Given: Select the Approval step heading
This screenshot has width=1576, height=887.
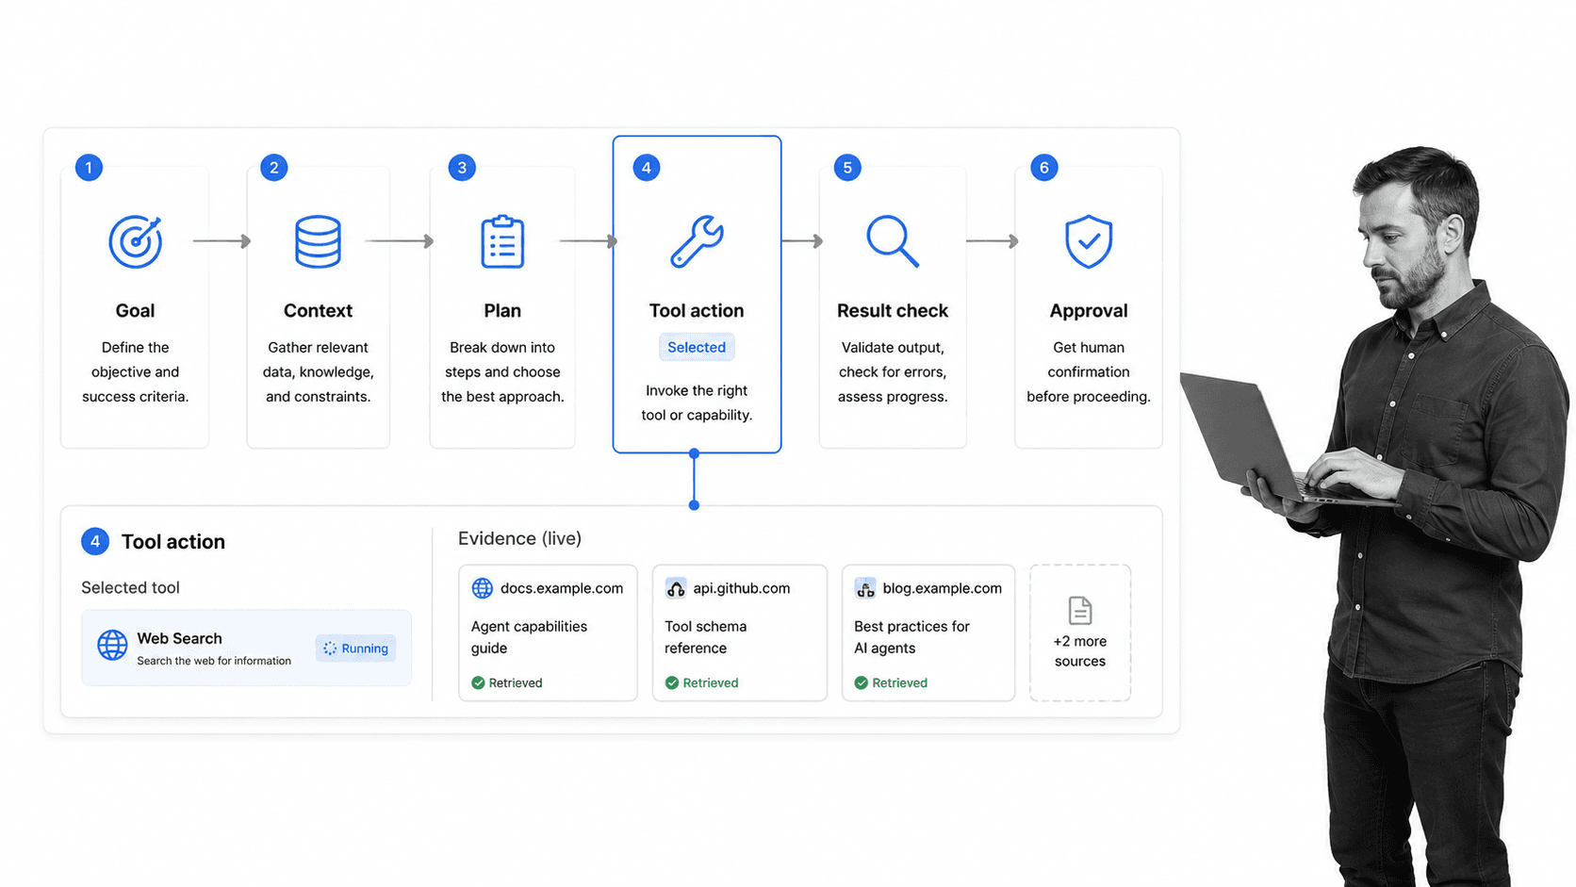Looking at the screenshot, I should click(x=1089, y=310).
